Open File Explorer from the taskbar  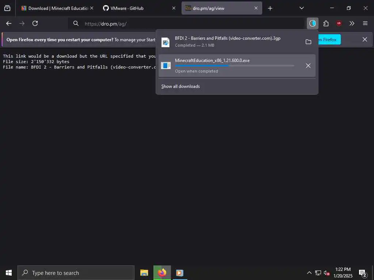(x=144, y=273)
